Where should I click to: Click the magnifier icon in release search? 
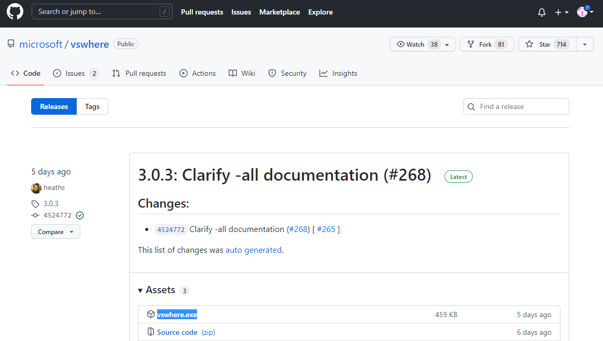coord(471,107)
